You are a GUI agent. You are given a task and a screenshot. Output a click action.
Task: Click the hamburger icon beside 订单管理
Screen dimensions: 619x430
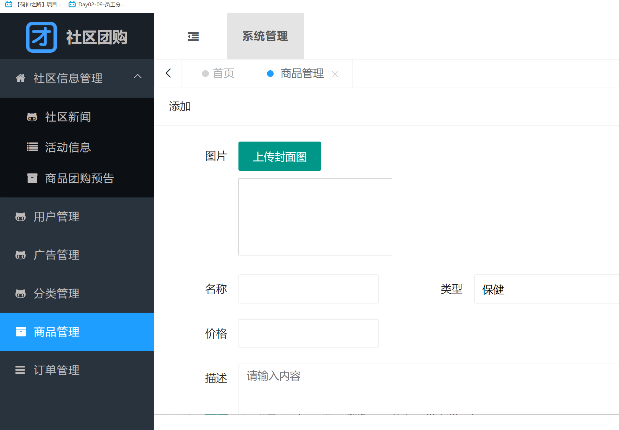(x=20, y=370)
